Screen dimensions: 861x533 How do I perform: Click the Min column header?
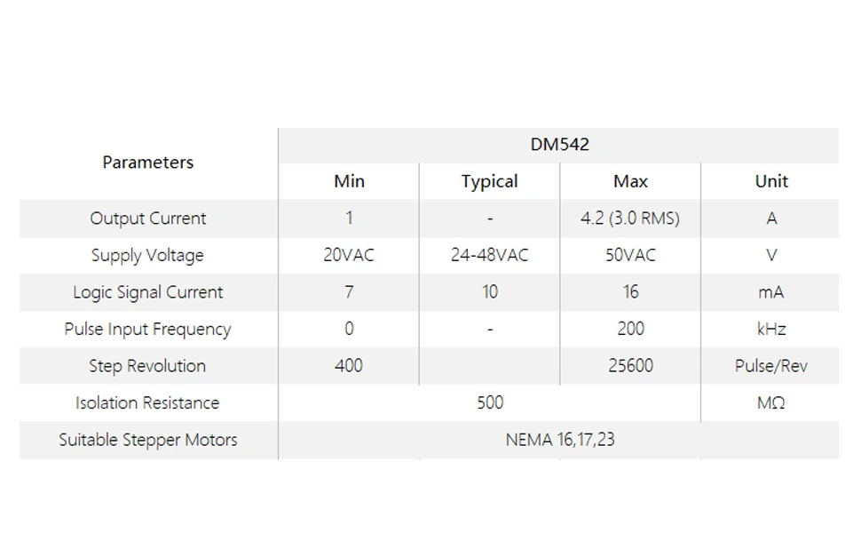(x=349, y=181)
